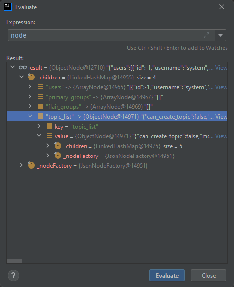This screenshot has height=287, width=234.
Task: Close the Evaluate dialog with X
Action: click(222, 7)
